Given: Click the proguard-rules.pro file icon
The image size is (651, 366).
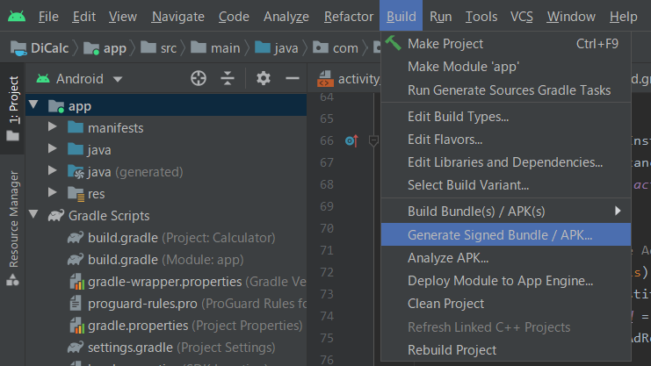Looking at the screenshot, I should click(x=76, y=304).
